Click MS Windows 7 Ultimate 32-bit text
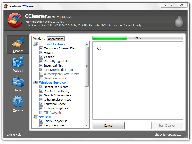This screenshot has height=144, width=192. click(44, 22)
